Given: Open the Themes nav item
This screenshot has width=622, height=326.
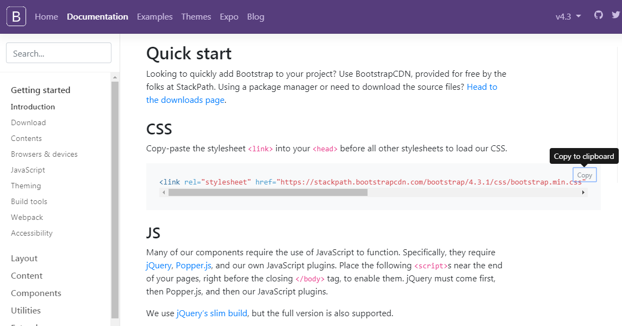Looking at the screenshot, I should [x=196, y=17].
